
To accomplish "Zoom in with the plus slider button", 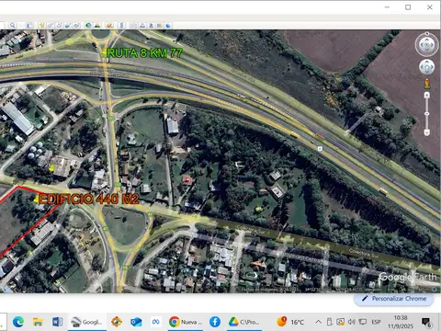I will [x=427, y=96].
